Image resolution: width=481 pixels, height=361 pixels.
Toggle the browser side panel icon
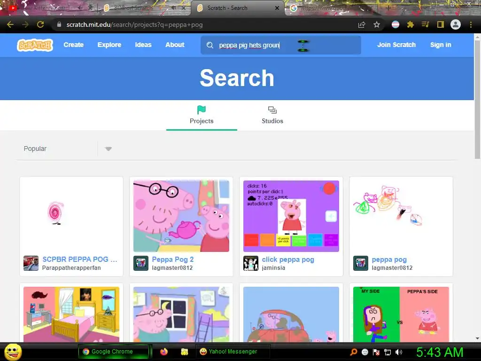pos(441,24)
